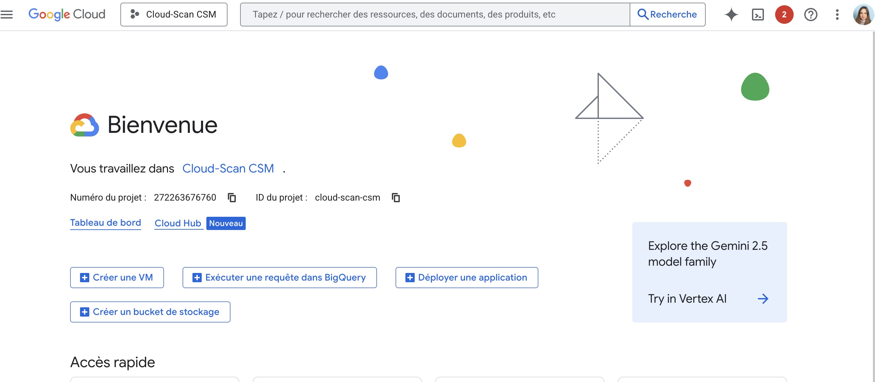This screenshot has height=382, width=875.
Task: Click Déployer une application button
Action: (x=466, y=278)
